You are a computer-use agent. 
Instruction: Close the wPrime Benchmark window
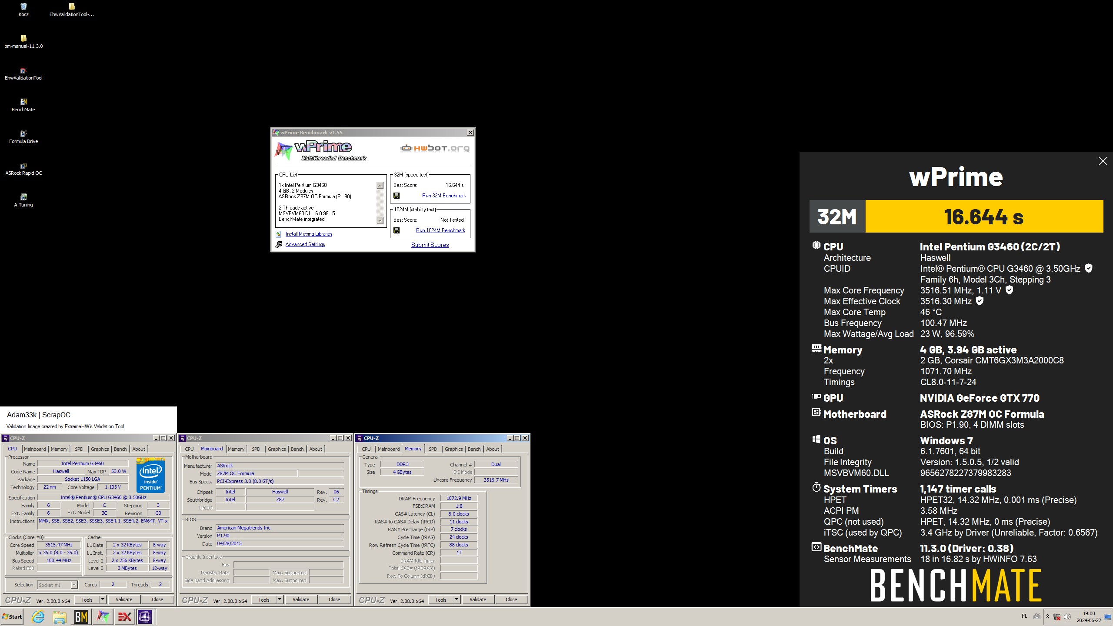[x=470, y=132]
